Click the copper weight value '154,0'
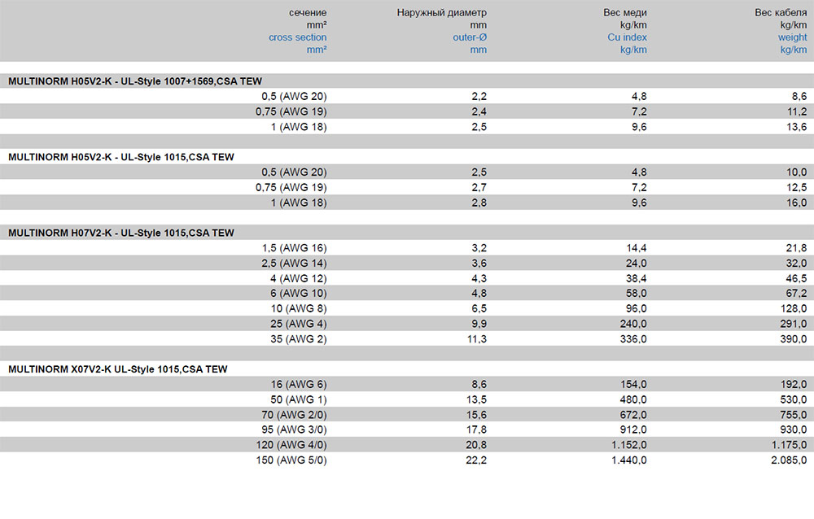 (634, 384)
